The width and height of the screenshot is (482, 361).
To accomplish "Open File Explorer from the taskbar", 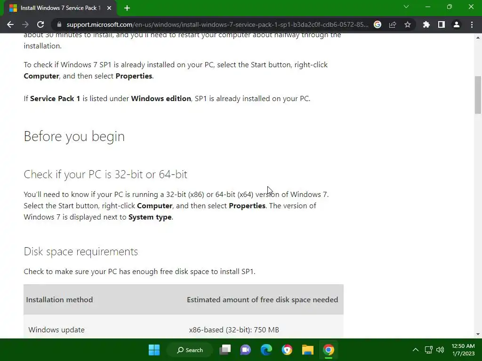I will tap(308, 350).
